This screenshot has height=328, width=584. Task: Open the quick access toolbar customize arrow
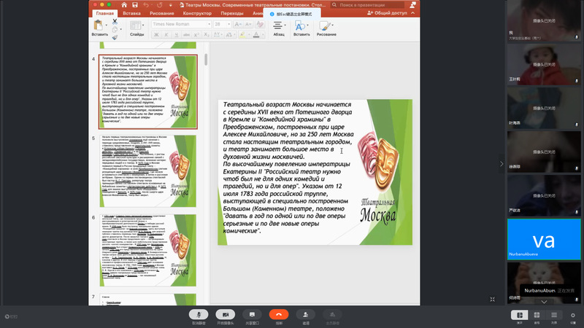point(171,5)
